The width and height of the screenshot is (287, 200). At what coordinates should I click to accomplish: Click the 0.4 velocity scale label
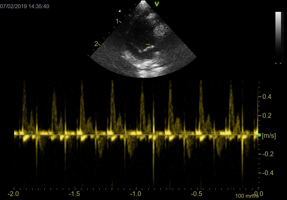267,97
